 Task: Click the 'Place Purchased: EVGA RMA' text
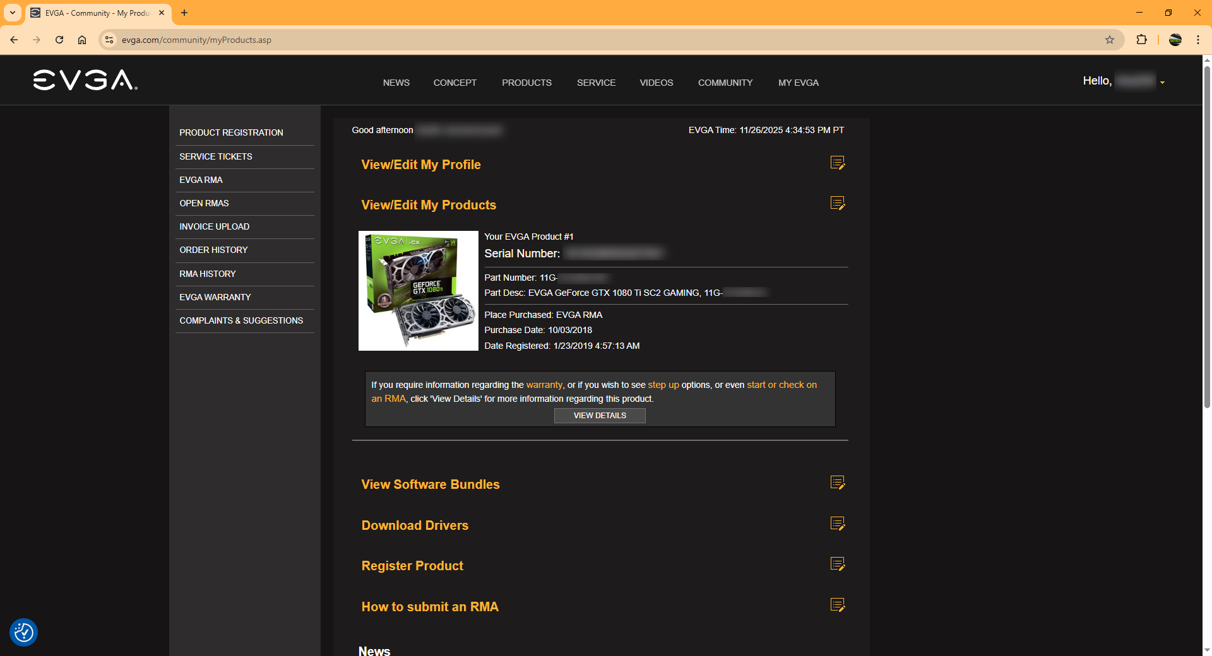(543, 315)
